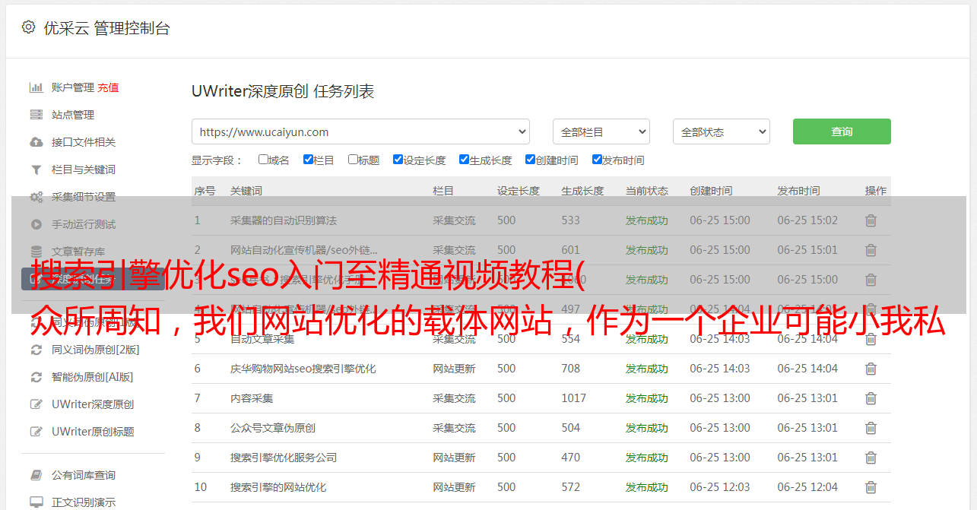Click keyword cell 内容采集
Viewport: 977px width, 510px height.
252,398
